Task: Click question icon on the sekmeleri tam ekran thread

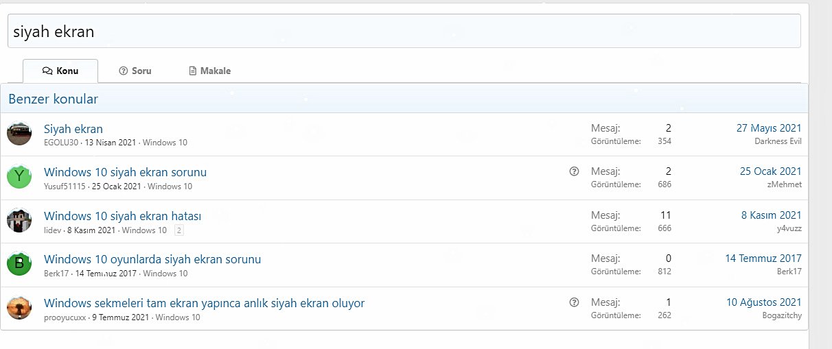Action: point(575,302)
